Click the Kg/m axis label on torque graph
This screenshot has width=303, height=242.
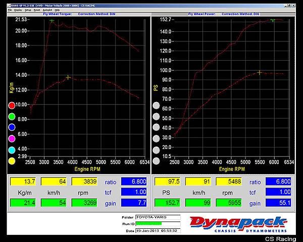[12, 88]
